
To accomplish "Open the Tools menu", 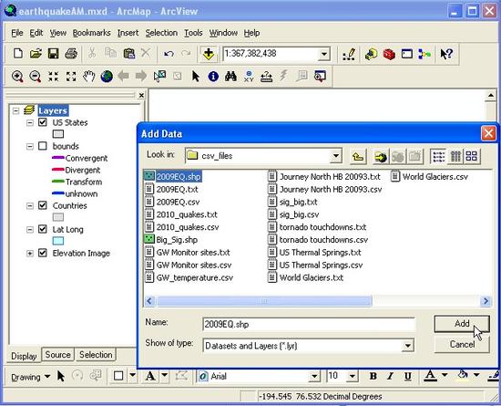I will tap(193, 33).
